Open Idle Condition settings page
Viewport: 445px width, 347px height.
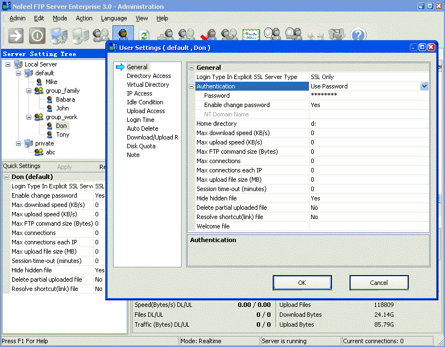click(x=145, y=102)
